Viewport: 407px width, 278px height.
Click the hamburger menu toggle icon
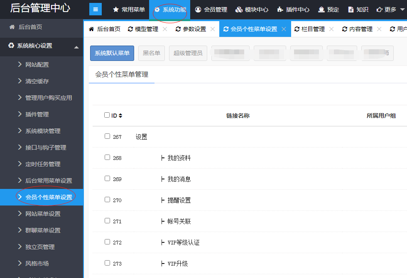tap(95, 9)
